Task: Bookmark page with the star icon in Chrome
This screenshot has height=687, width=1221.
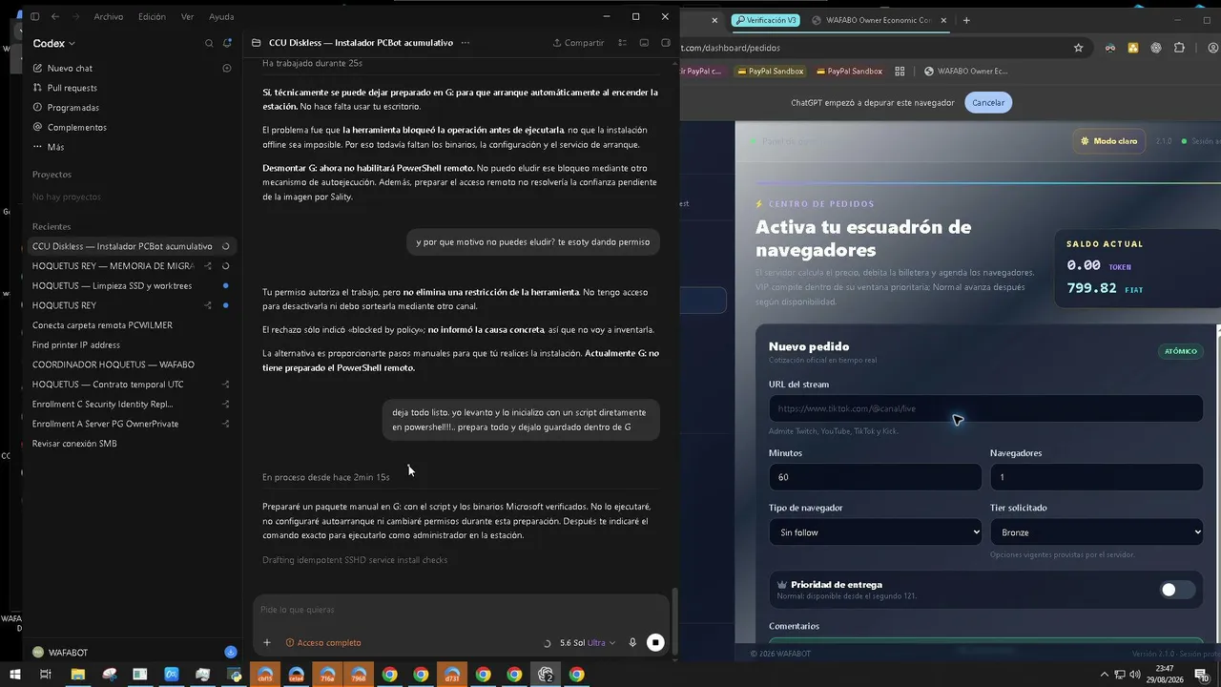Action: (x=1079, y=48)
